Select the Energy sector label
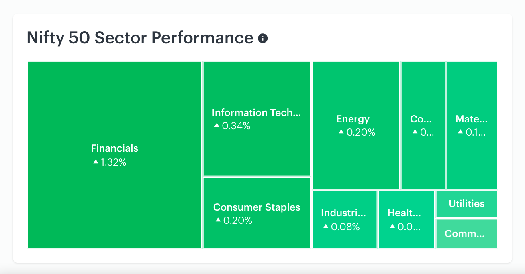Screen dimensions: 525x274 [x=353, y=119]
